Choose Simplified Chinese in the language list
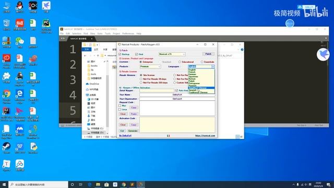This screenshot has width=334, height=188. 201,88
